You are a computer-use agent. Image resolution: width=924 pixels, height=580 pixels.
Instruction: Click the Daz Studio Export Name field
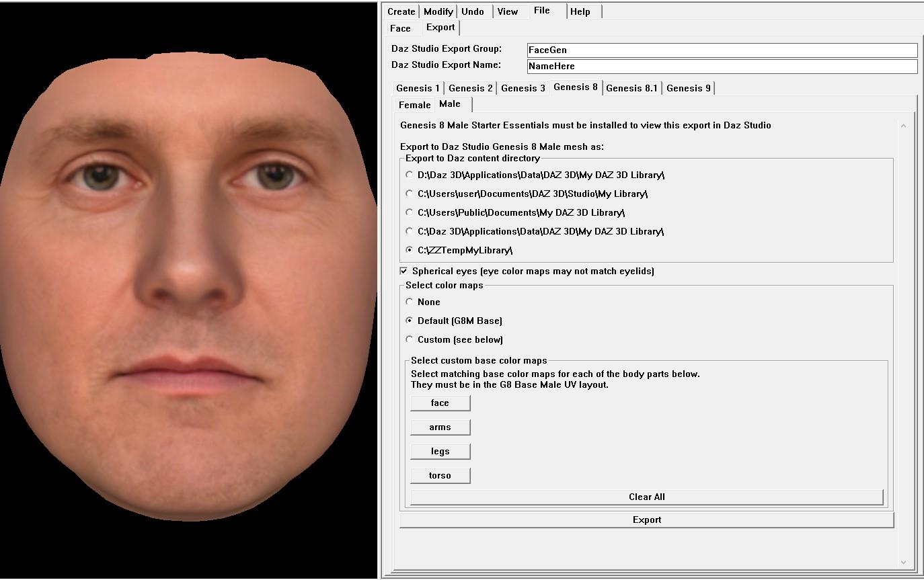pos(722,66)
